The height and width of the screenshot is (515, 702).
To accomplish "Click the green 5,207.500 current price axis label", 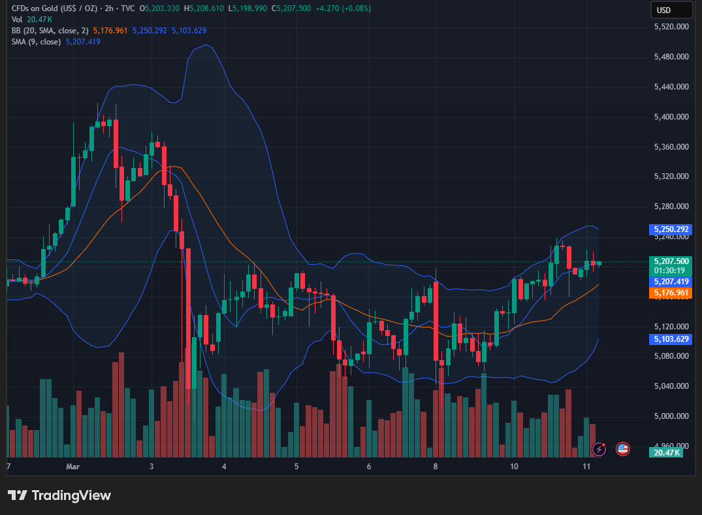I will [671, 261].
